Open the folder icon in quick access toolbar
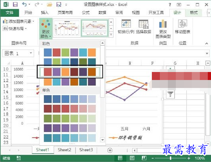The width and height of the screenshot is (211, 162). [x=50, y=4]
